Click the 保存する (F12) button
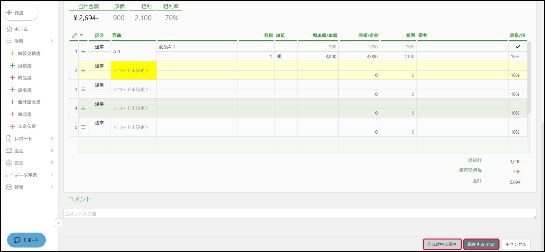Image resolution: width=545 pixels, height=252 pixels. 481,244
